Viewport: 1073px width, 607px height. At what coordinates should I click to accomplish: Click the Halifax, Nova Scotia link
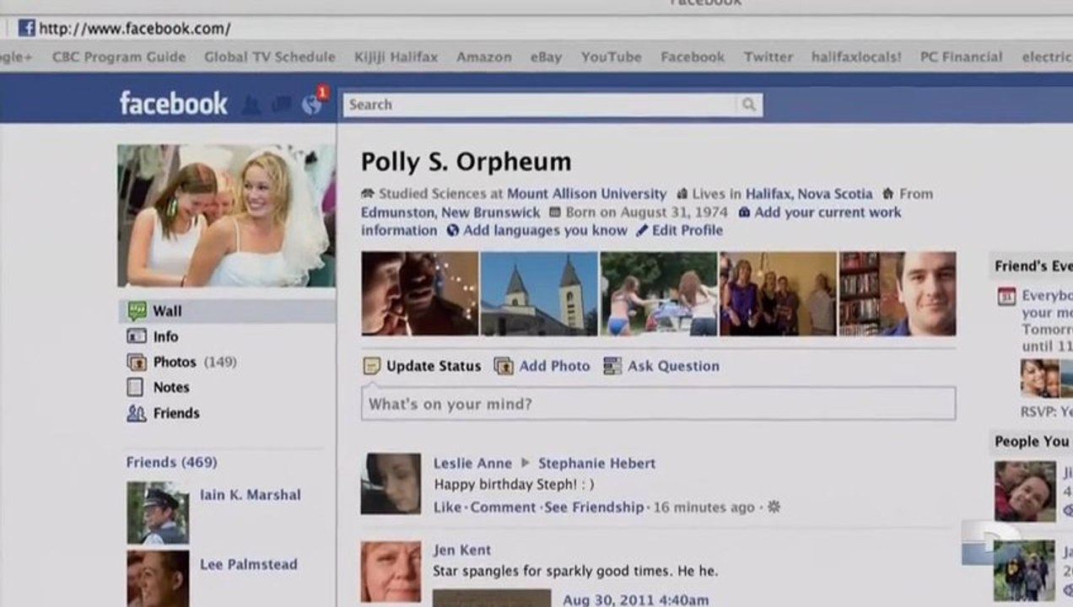click(x=809, y=194)
